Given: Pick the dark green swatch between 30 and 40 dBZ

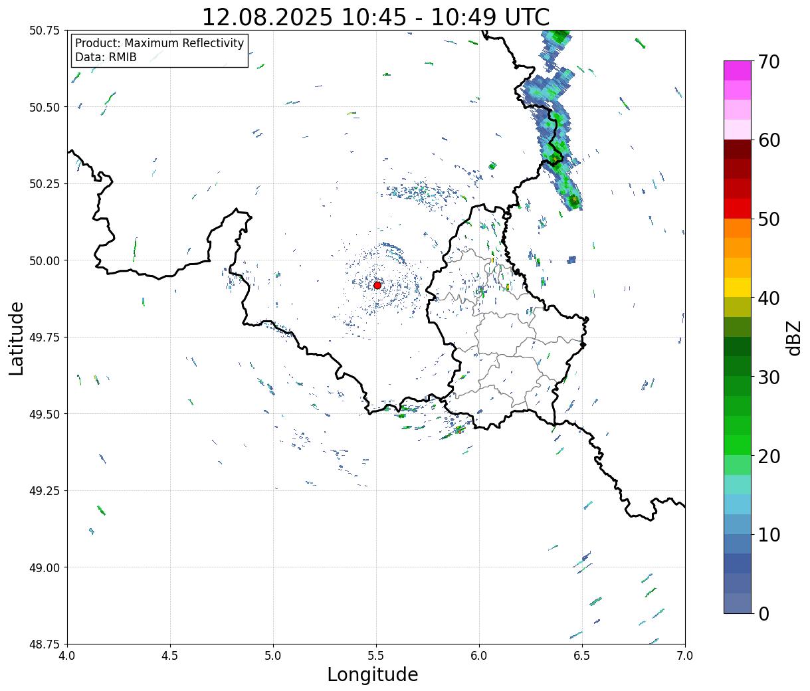Looking at the screenshot, I should pos(738,346).
